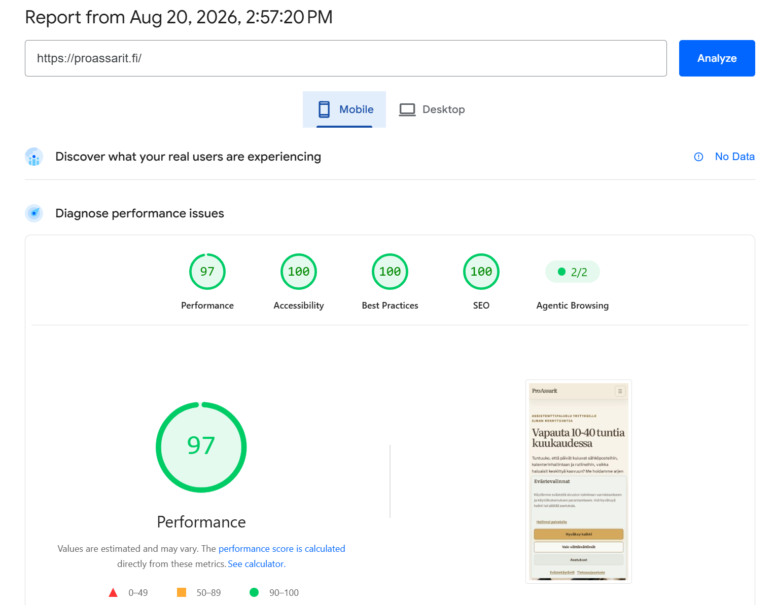Jump to the Performance score gauge 97
Image resolution: width=775 pixels, height=605 pixels.
[207, 272]
